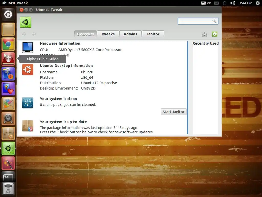The height and width of the screenshot is (197, 262).
Task: Click the Start Janitor button
Action: 173,112
